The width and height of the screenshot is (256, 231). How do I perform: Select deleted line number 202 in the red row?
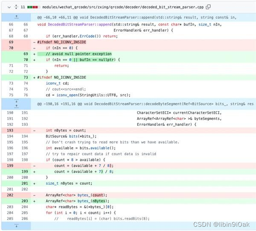(x=10, y=195)
